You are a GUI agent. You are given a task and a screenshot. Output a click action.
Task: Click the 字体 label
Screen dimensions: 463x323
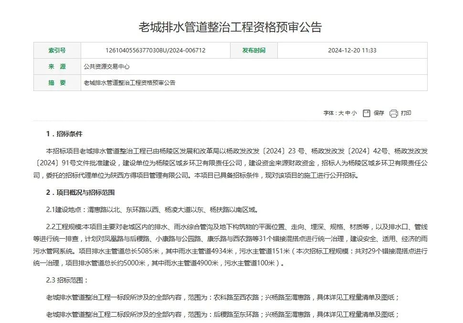(x=328, y=113)
